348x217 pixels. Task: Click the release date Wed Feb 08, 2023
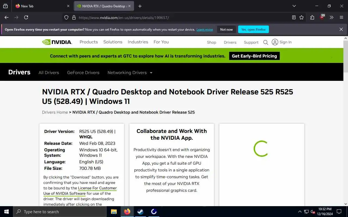tap(97, 143)
